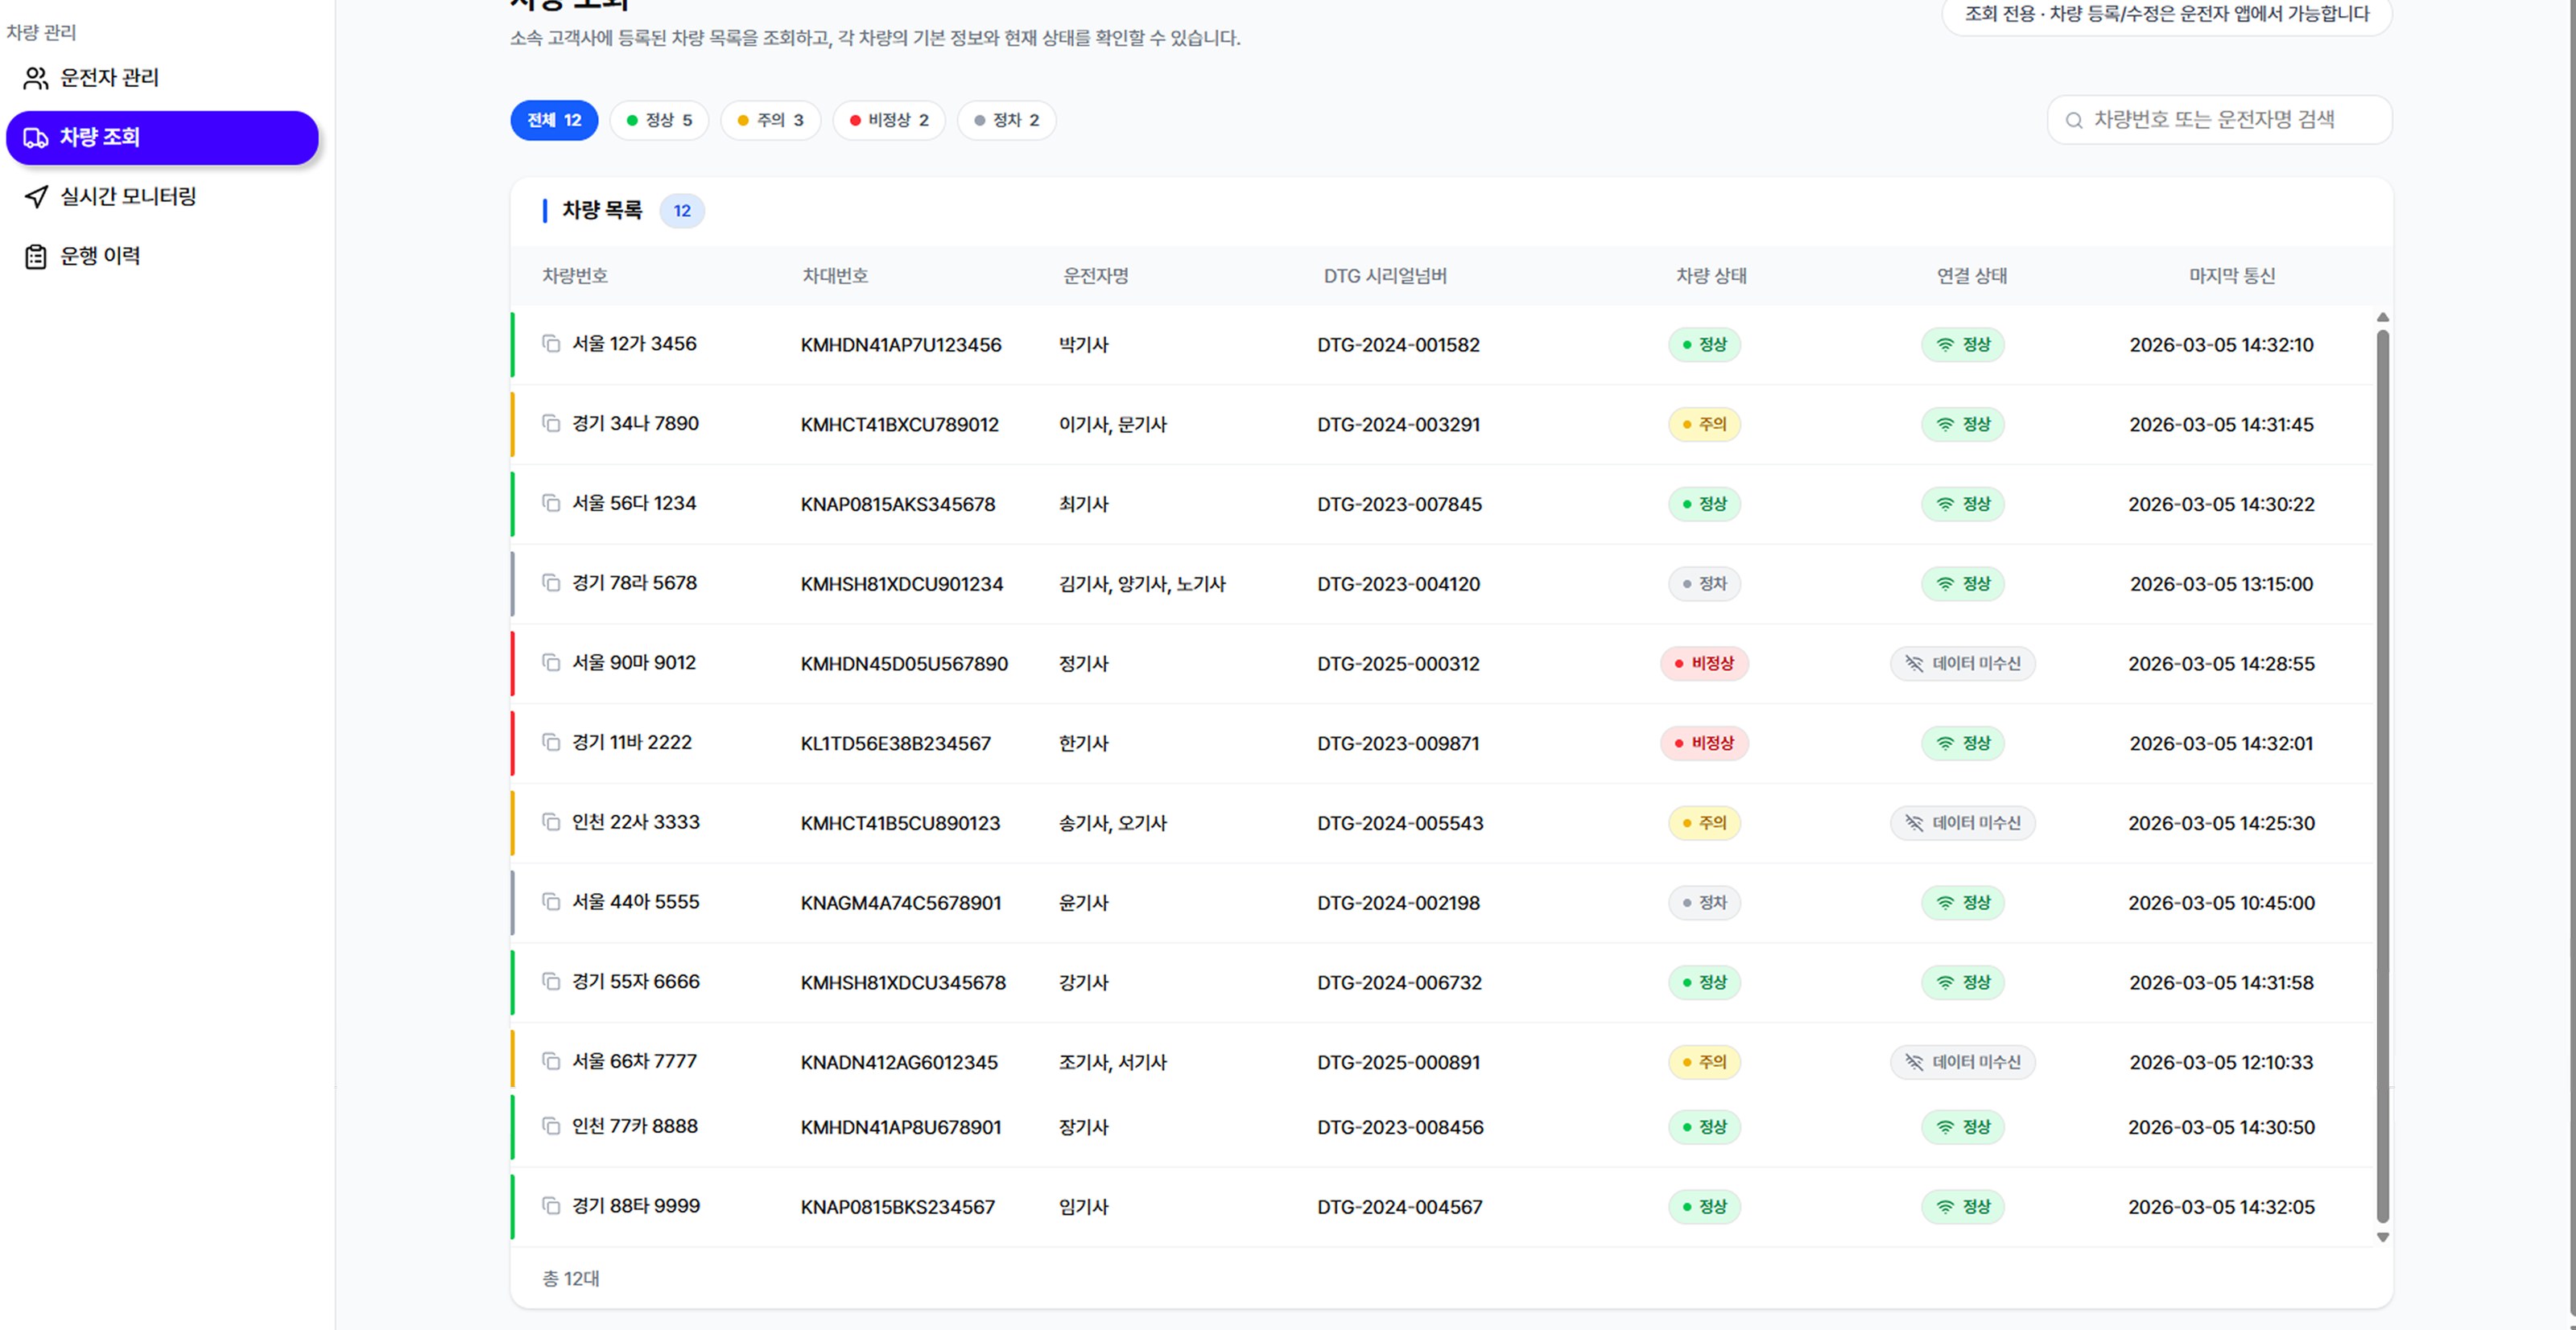
Task: Click the copy icon next to 서울 12가 3456
Action: click(x=551, y=344)
